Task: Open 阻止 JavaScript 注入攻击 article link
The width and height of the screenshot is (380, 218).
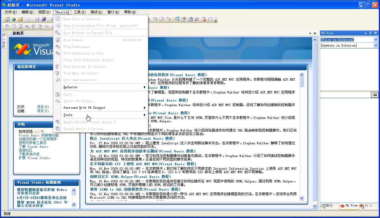Action: click(132, 138)
